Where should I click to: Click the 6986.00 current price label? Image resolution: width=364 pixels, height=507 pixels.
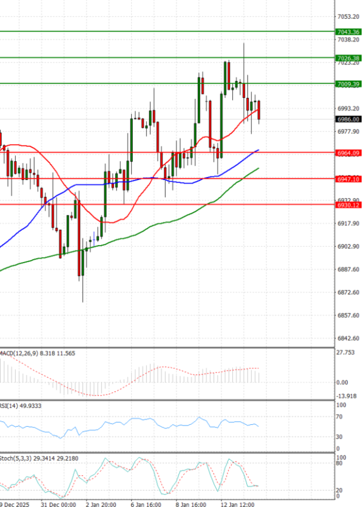(x=348, y=120)
